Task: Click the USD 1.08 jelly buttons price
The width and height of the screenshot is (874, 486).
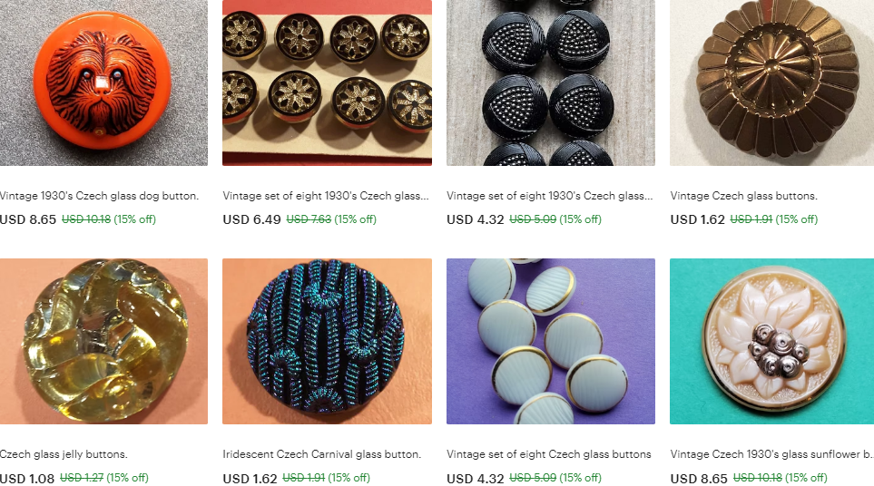Action: (27, 478)
